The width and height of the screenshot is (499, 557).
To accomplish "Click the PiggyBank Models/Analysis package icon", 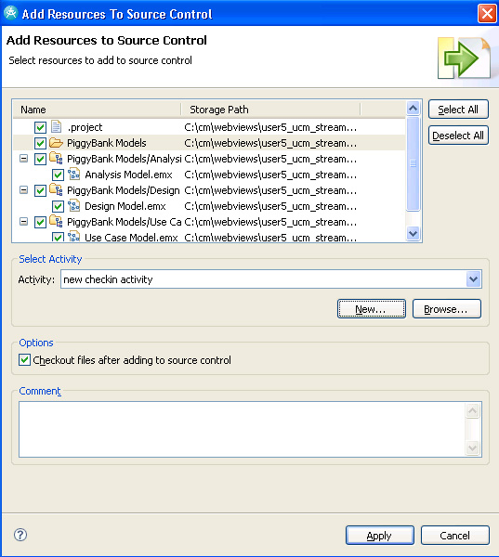I will pos(56,159).
